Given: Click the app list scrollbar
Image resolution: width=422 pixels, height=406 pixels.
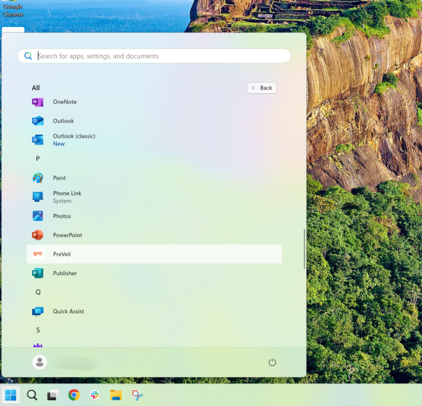Looking at the screenshot, I should [304, 248].
